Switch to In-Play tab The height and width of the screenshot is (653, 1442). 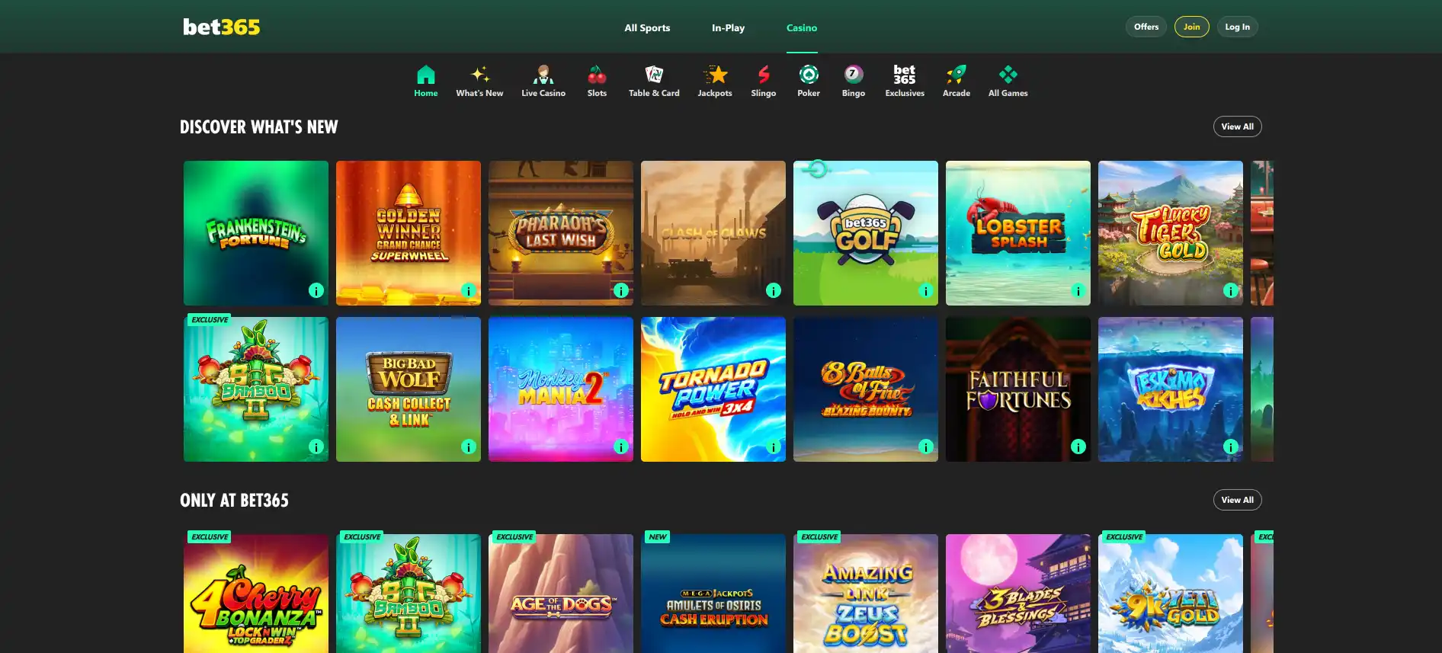pos(728,27)
